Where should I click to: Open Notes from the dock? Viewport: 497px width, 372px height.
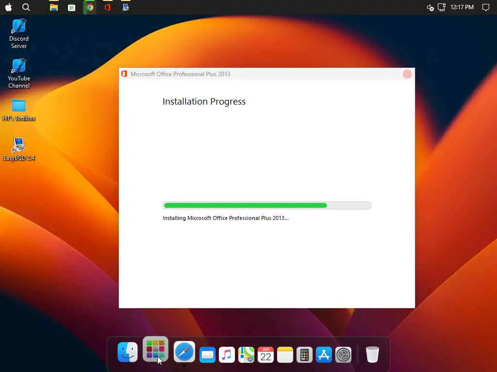pos(285,355)
